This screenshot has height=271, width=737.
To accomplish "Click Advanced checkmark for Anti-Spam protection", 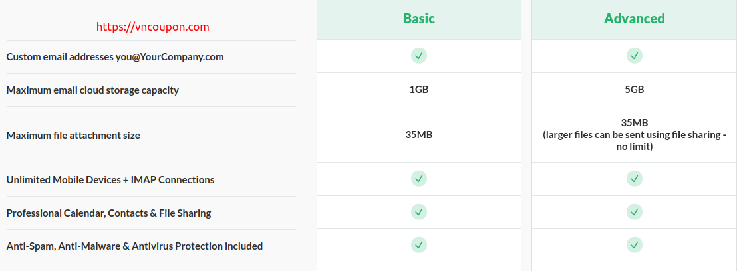I will click(x=634, y=244).
